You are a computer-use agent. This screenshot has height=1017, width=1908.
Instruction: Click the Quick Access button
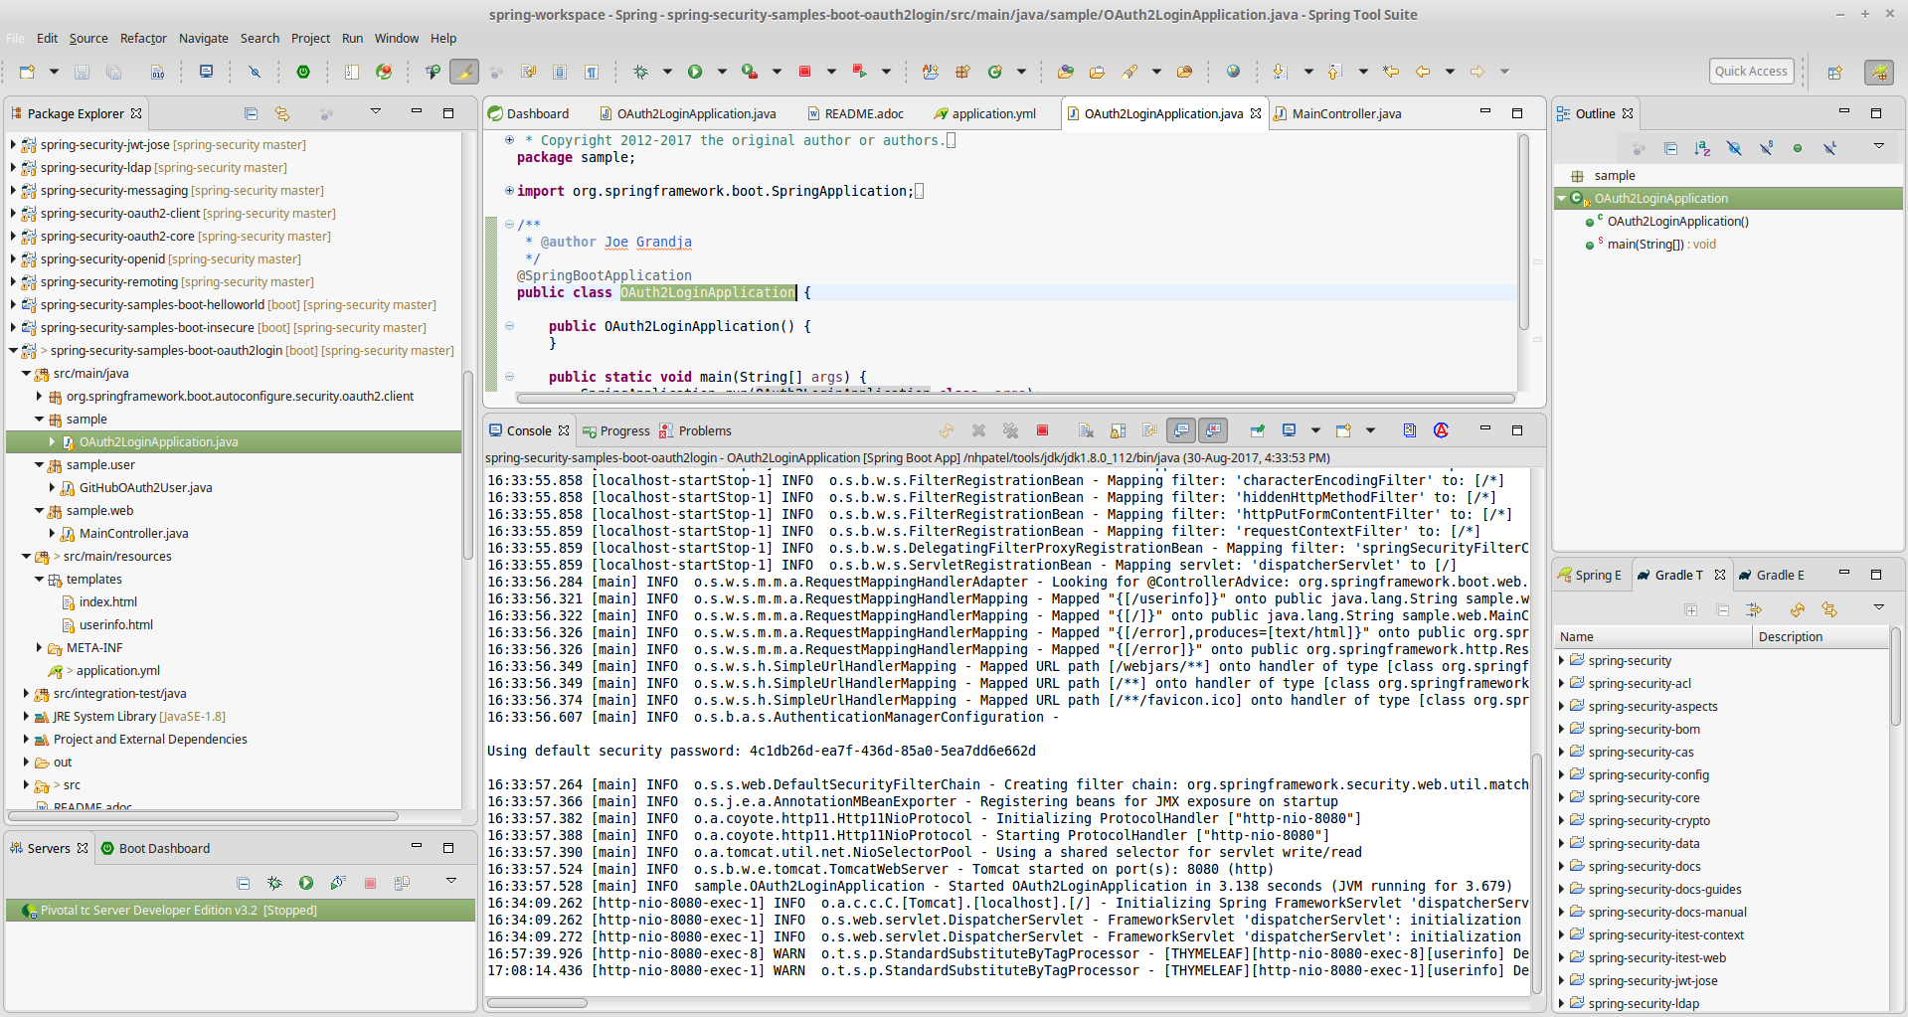(x=1751, y=71)
